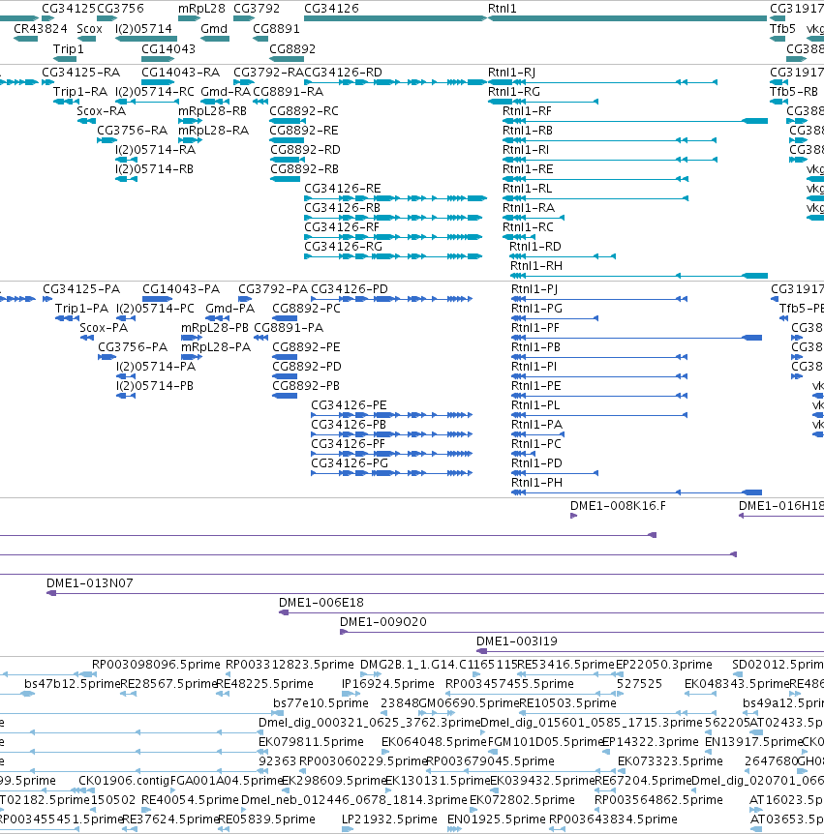Select the mRpL28-PA protein label
Image resolution: width=824 pixels, height=834 pixels.
216,346
